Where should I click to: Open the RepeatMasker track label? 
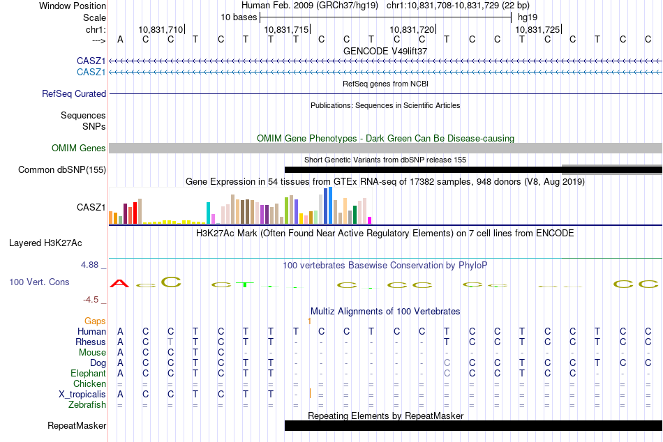point(77,425)
